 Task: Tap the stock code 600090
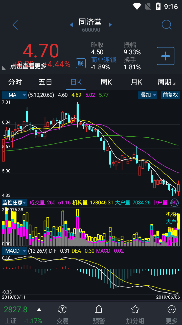91,30
